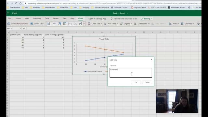This screenshot has height=117, width=208.
Task: Open the Data Labels dropdown
Action: 142,24
